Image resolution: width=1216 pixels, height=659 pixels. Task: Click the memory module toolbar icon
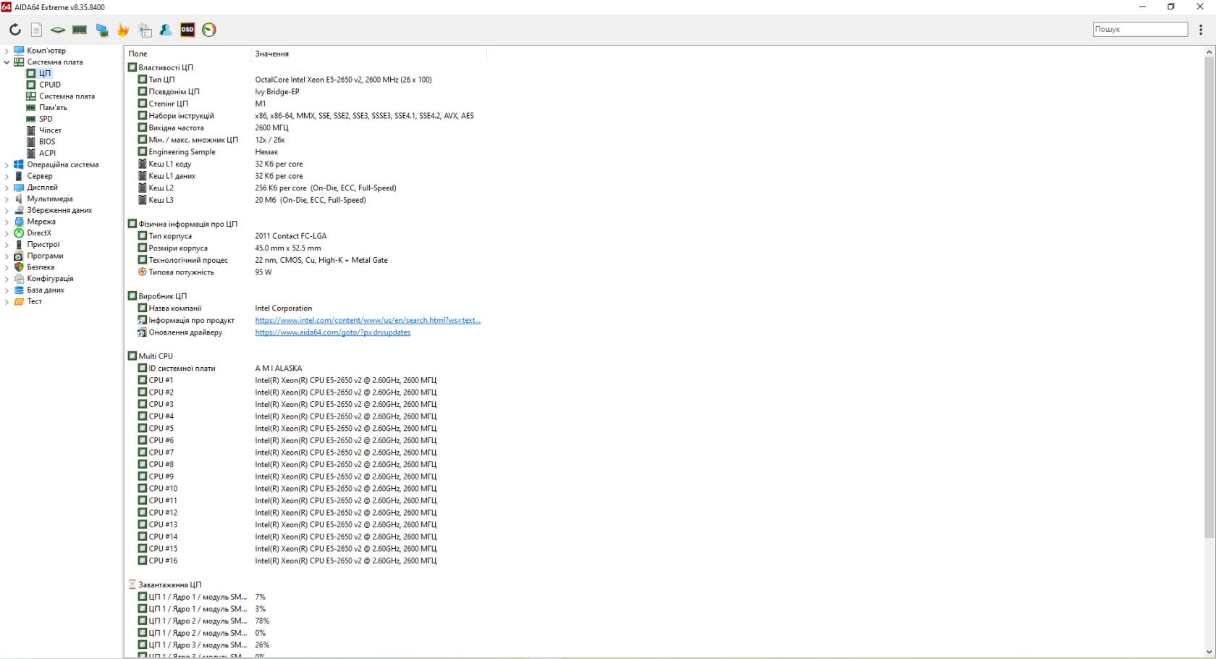pyautogui.click(x=80, y=30)
